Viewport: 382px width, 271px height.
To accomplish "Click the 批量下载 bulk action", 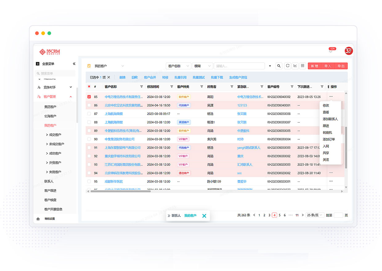I will [217, 77].
